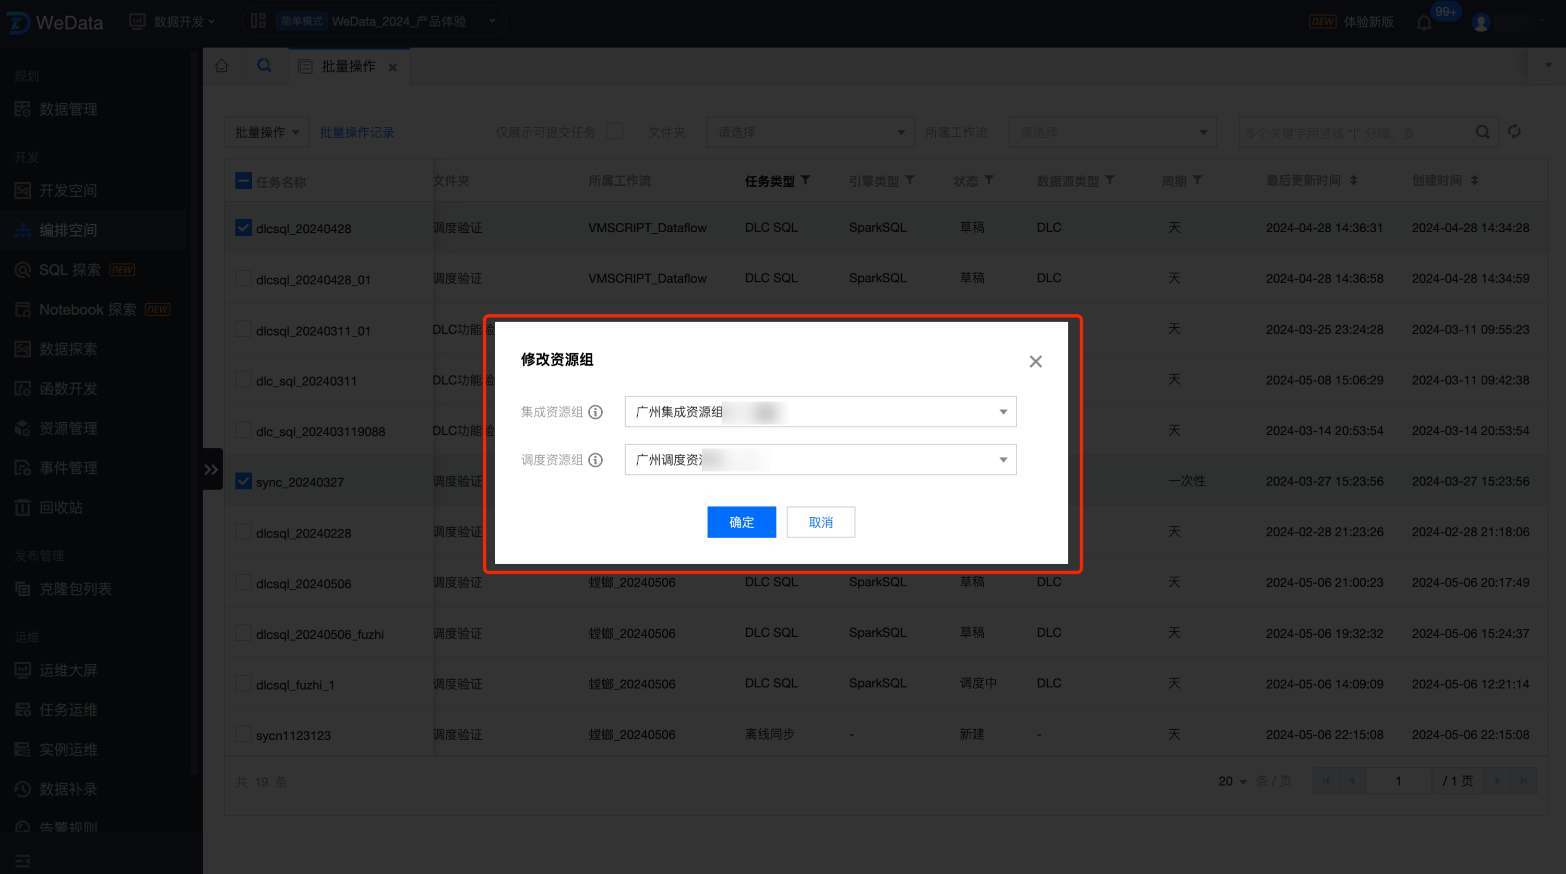Expand the collapsed sidebar panel arrow

[211, 469]
